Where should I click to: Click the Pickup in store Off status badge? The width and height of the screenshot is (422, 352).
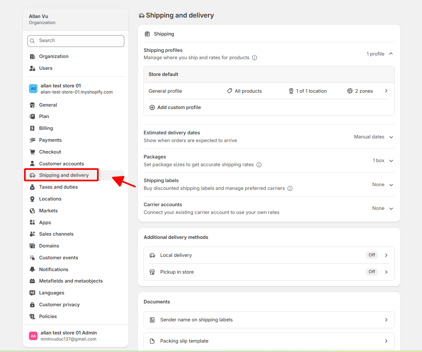coord(372,272)
